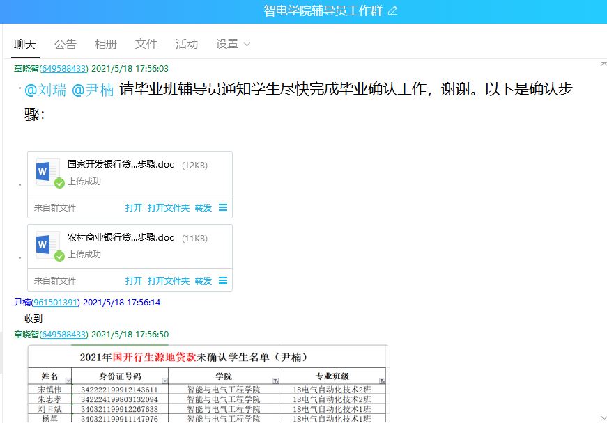The height and width of the screenshot is (423, 607).
Task: Forward the 国家开发银行贷 document via 转发
Action: tap(203, 207)
